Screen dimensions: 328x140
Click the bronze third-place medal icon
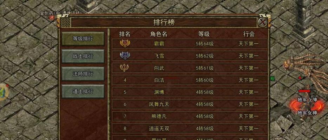124,68
